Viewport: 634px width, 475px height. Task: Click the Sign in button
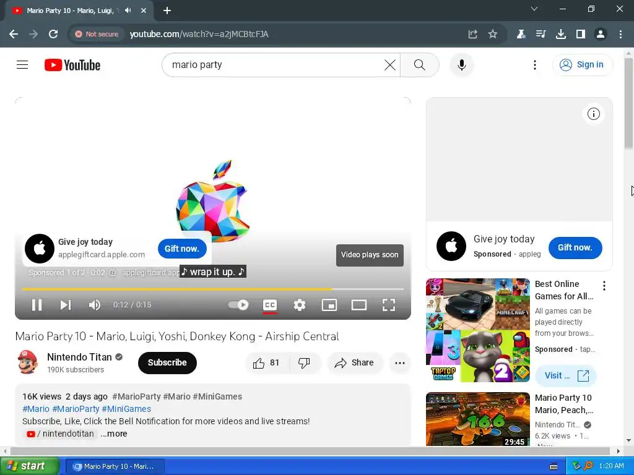pos(582,64)
